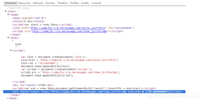
Task: Click the document.head.appendChild(link) line
Action: [46, 66]
